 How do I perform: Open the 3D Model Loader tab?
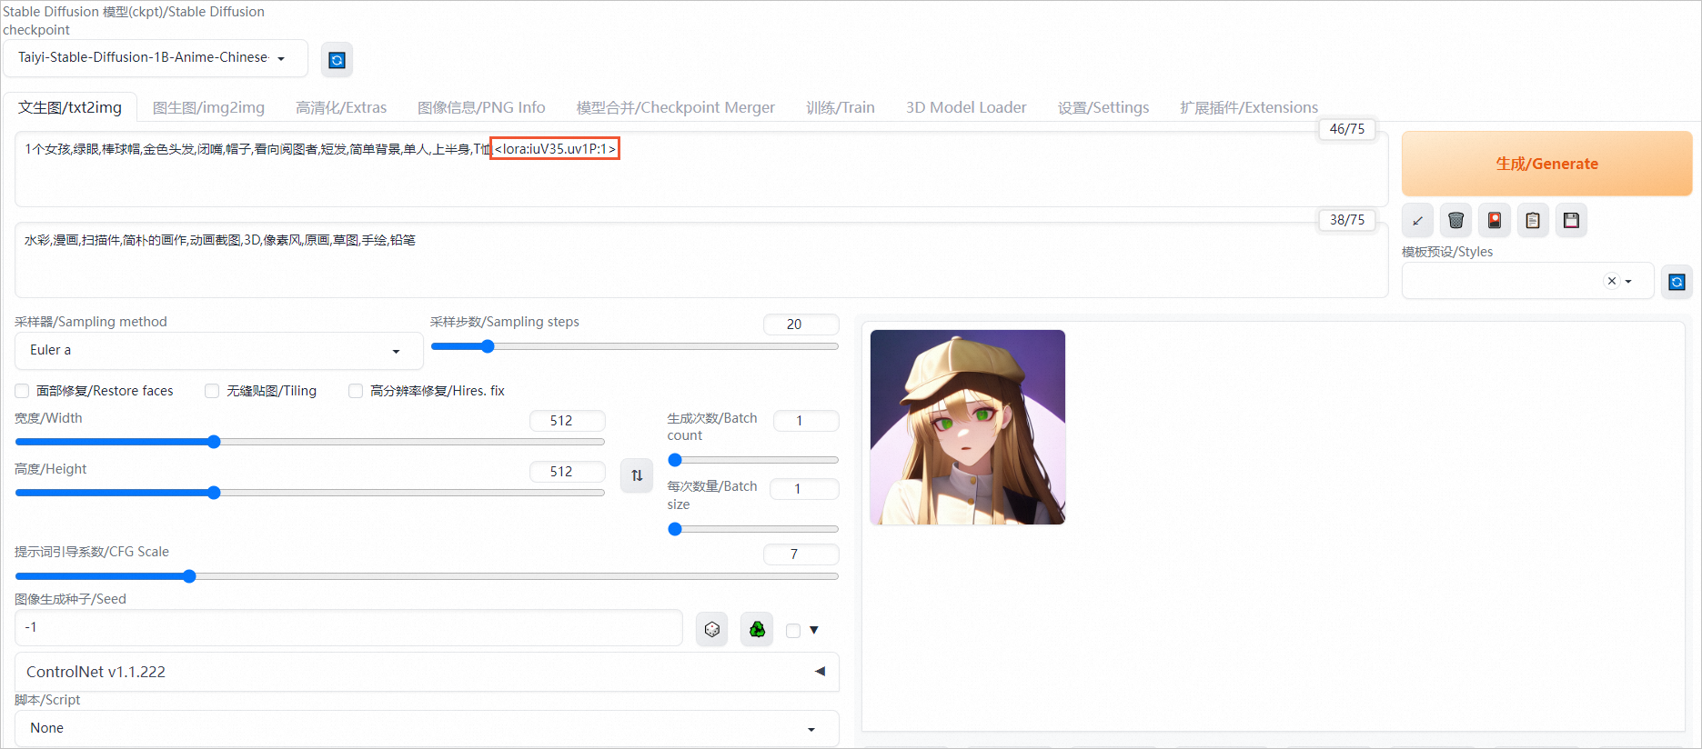[x=966, y=107]
